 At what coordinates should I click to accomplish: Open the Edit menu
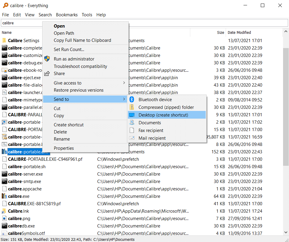click(17, 15)
